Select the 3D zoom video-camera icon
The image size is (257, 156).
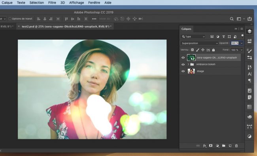[141, 19]
